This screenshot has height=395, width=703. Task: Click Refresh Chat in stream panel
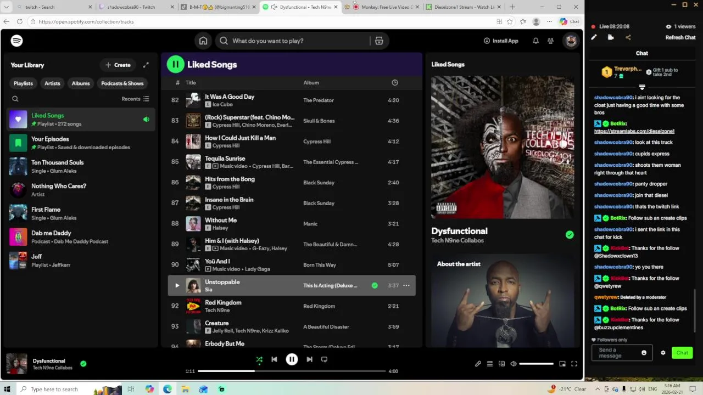(680, 37)
